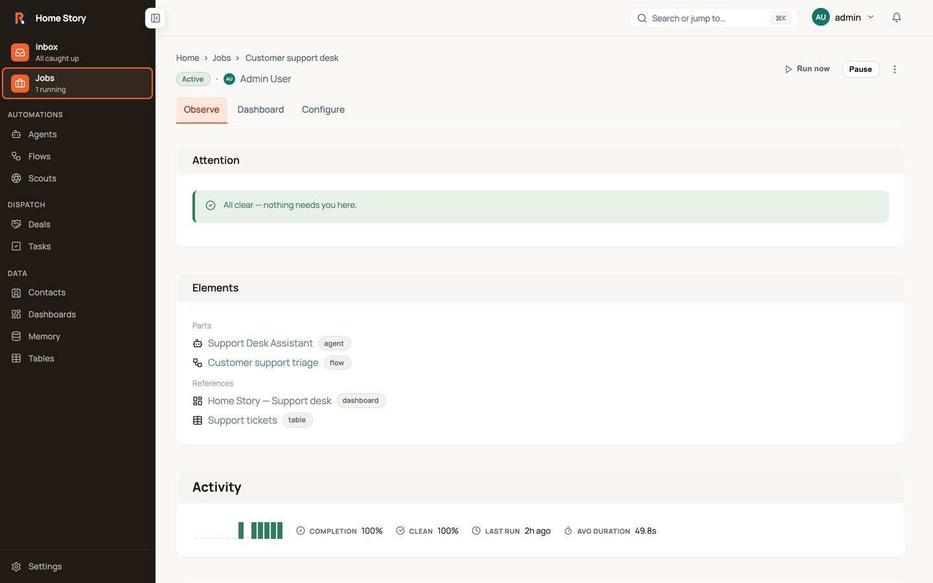The width and height of the screenshot is (933, 583).
Task: Click the Tables icon in sidebar
Action: (16, 358)
